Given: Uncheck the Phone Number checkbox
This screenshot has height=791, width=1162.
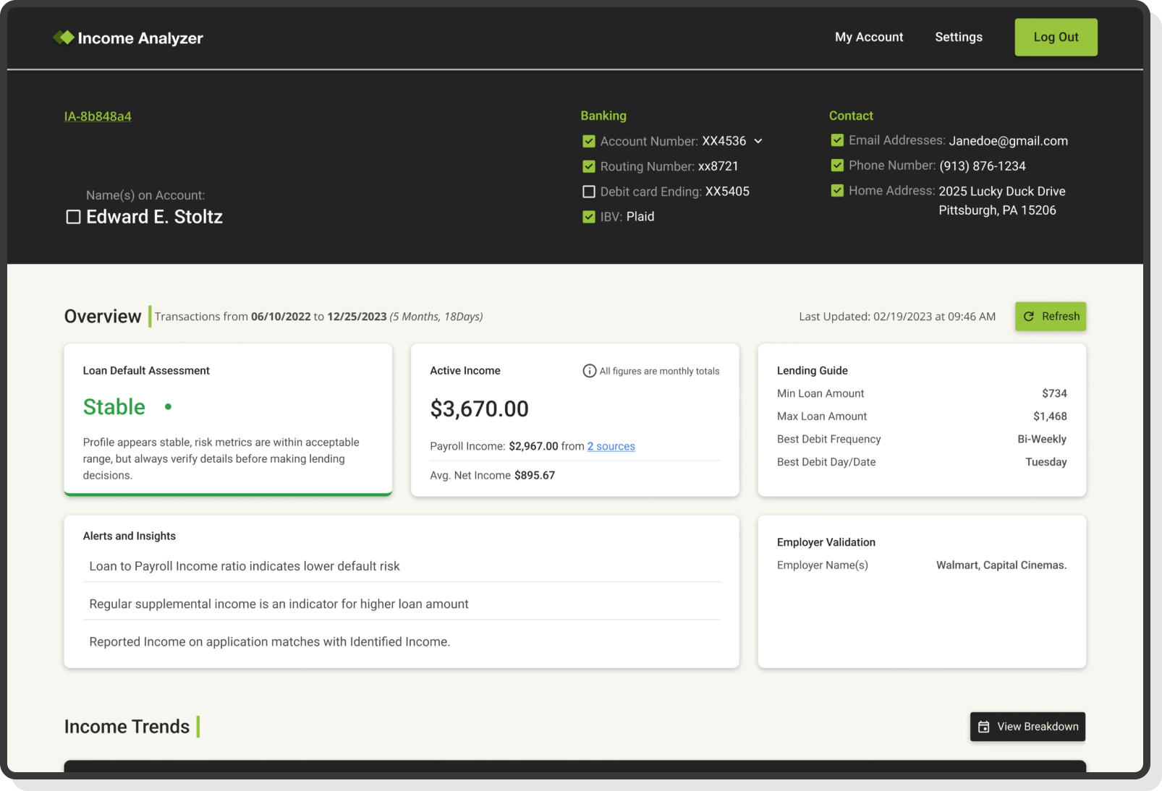Looking at the screenshot, I should click(837, 166).
